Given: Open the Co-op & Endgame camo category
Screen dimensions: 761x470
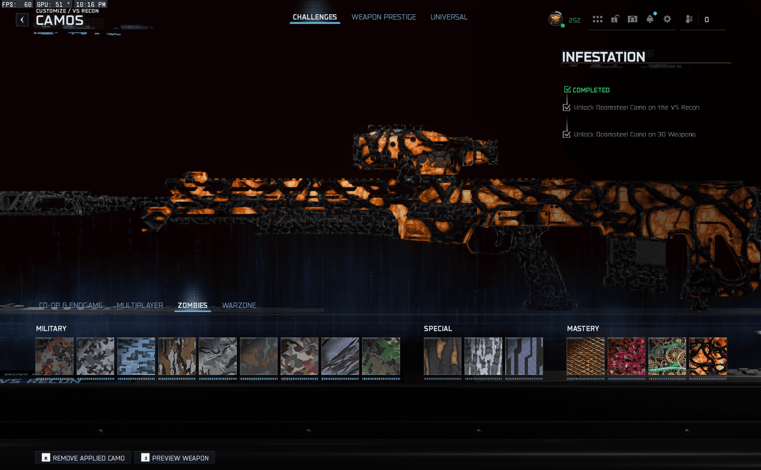Looking at the screenshot, I should [x=71, y=305].
